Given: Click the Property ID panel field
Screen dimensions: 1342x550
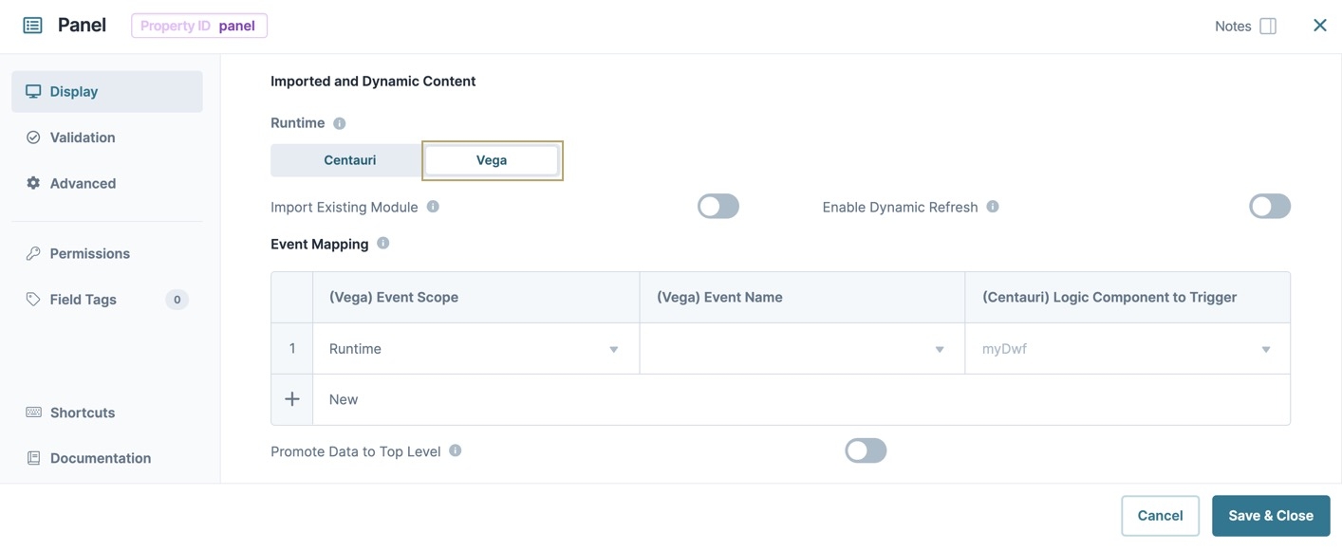Looking at the screenshot, I should tap(199, 26).
